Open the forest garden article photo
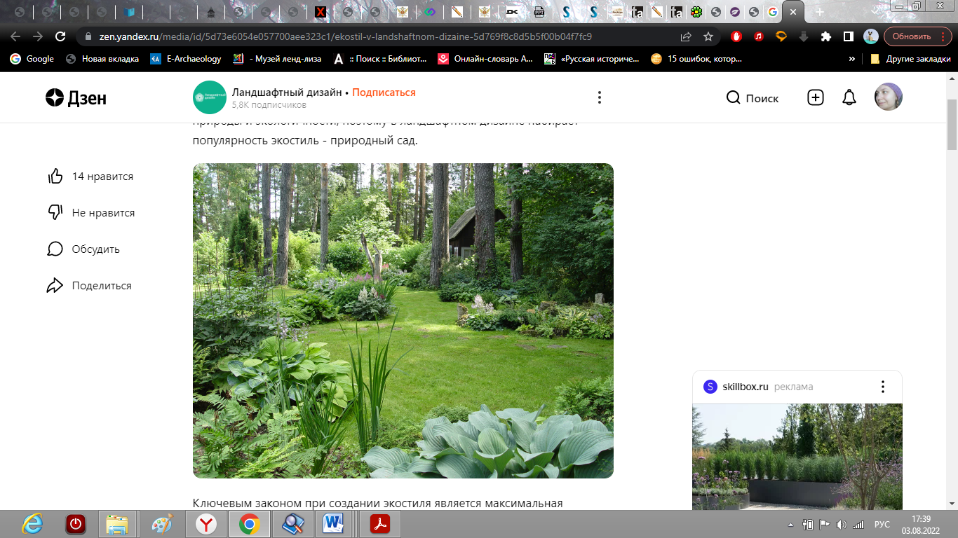The width and height of the screenshot is (958, 538). pyautogui.click(x=403, y=321)
